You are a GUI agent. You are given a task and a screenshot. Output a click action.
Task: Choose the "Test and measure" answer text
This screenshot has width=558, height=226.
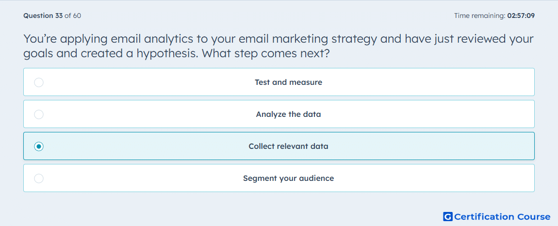pyautogui.click(x=288, y=82)
